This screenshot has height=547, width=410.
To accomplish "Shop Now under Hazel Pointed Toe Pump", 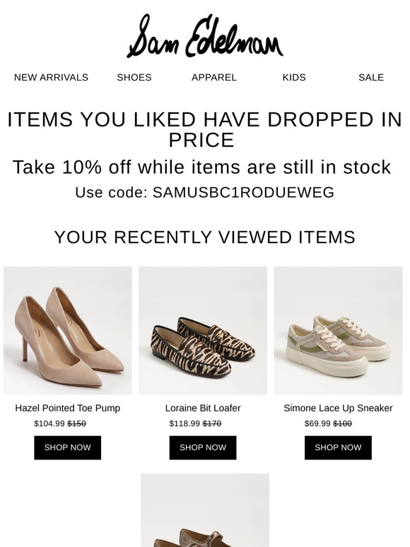I will pyautogui.click(x=68, y=447).
